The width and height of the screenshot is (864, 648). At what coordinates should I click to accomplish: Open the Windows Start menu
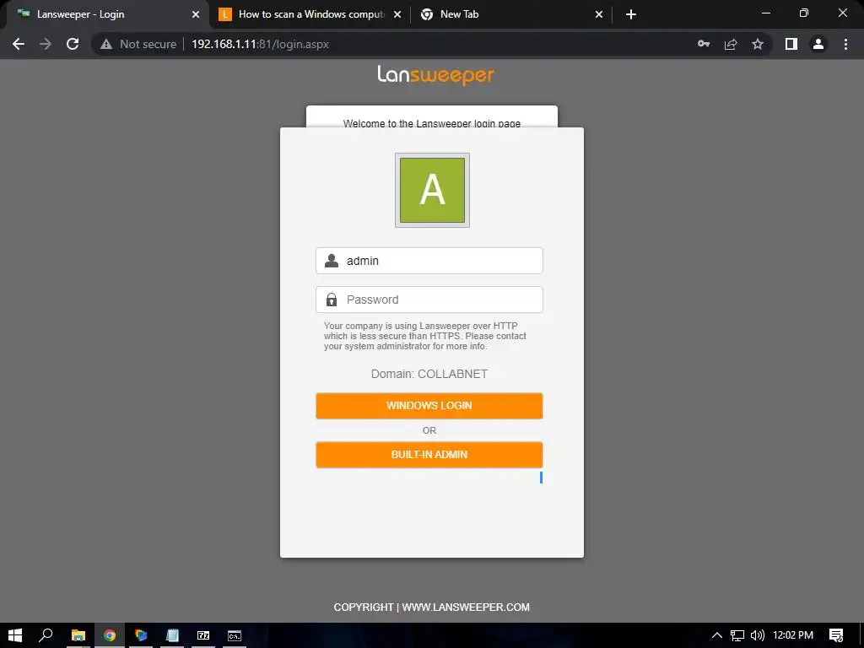pyautogui.click(x=15, y=635)
